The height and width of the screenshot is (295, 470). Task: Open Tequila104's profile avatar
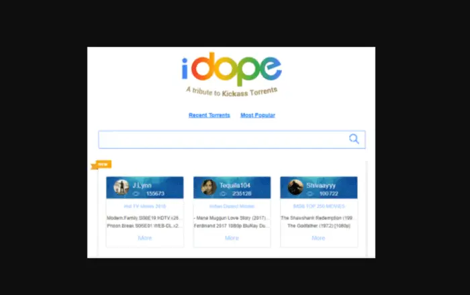pos(209,187)
